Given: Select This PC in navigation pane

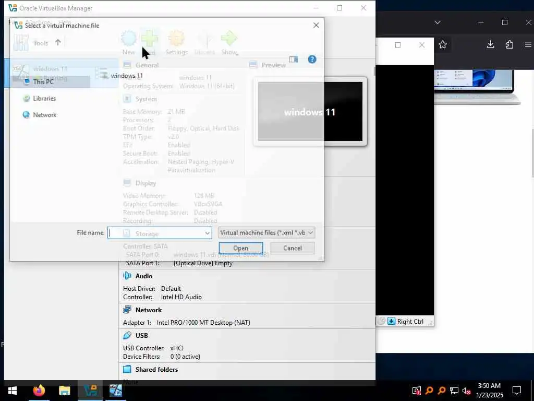Looking at the screenshot, I should click(x=43, y=81).
